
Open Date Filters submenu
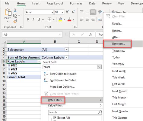click(x=72, y=100)
